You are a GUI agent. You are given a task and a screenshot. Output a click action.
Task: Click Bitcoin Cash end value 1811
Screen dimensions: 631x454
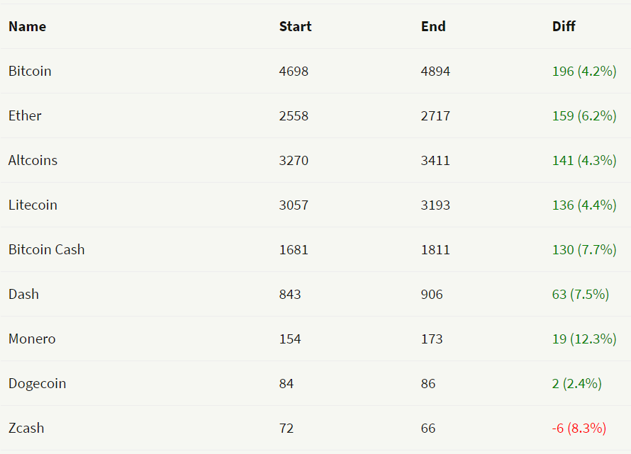[x=435, y=249]
